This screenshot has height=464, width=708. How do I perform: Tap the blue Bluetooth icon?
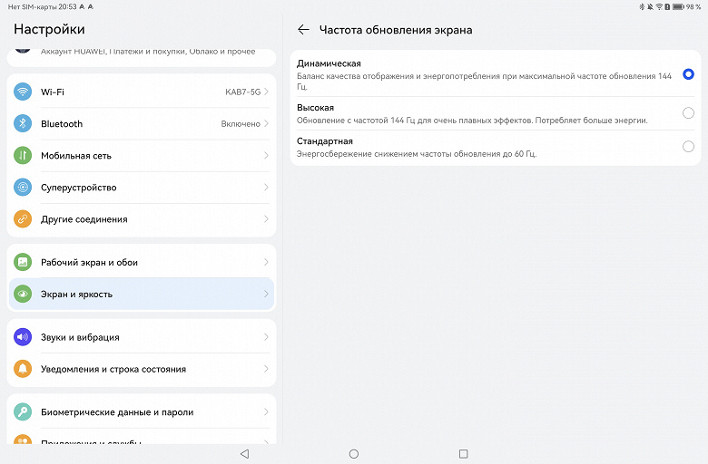pyautogui.click(x=23, y=124)
